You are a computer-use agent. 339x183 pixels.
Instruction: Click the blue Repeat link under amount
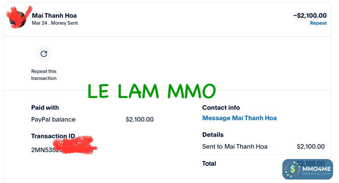pyautogui.click(x=318, y=23)
